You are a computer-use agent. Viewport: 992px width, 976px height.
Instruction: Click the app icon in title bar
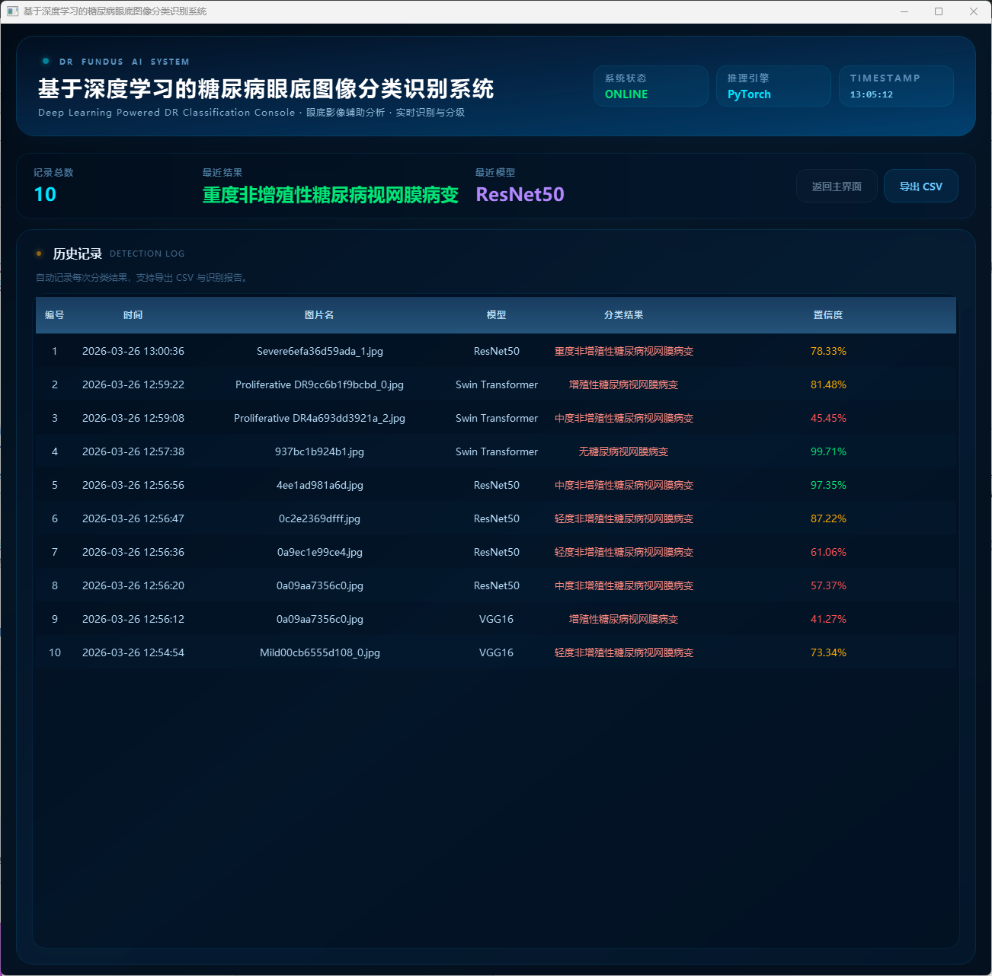tap(12, 11)
